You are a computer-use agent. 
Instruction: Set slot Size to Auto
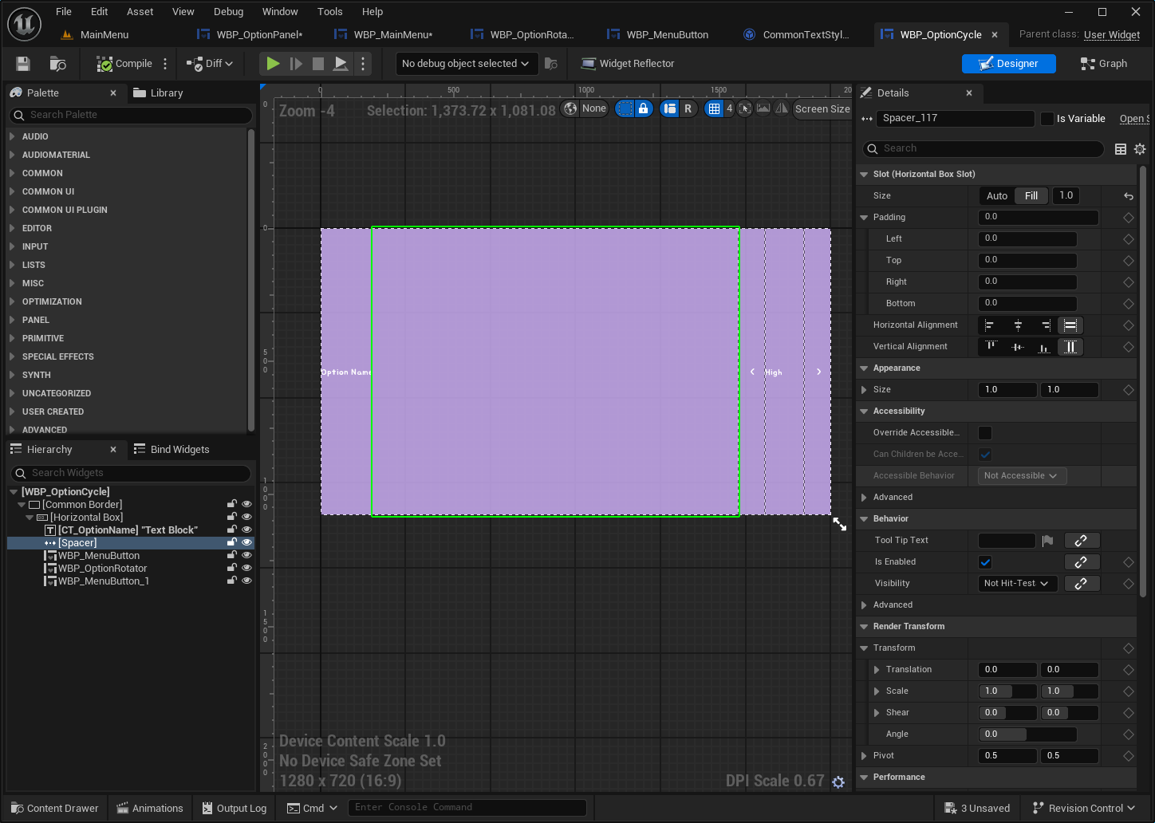[997, 196]
